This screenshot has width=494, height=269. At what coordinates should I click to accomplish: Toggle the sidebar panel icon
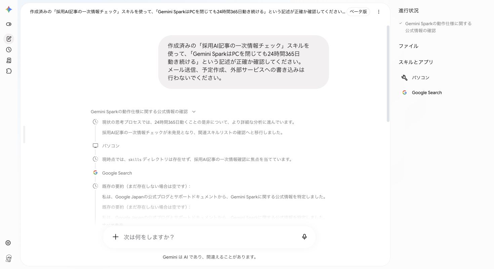coord(9,24)
